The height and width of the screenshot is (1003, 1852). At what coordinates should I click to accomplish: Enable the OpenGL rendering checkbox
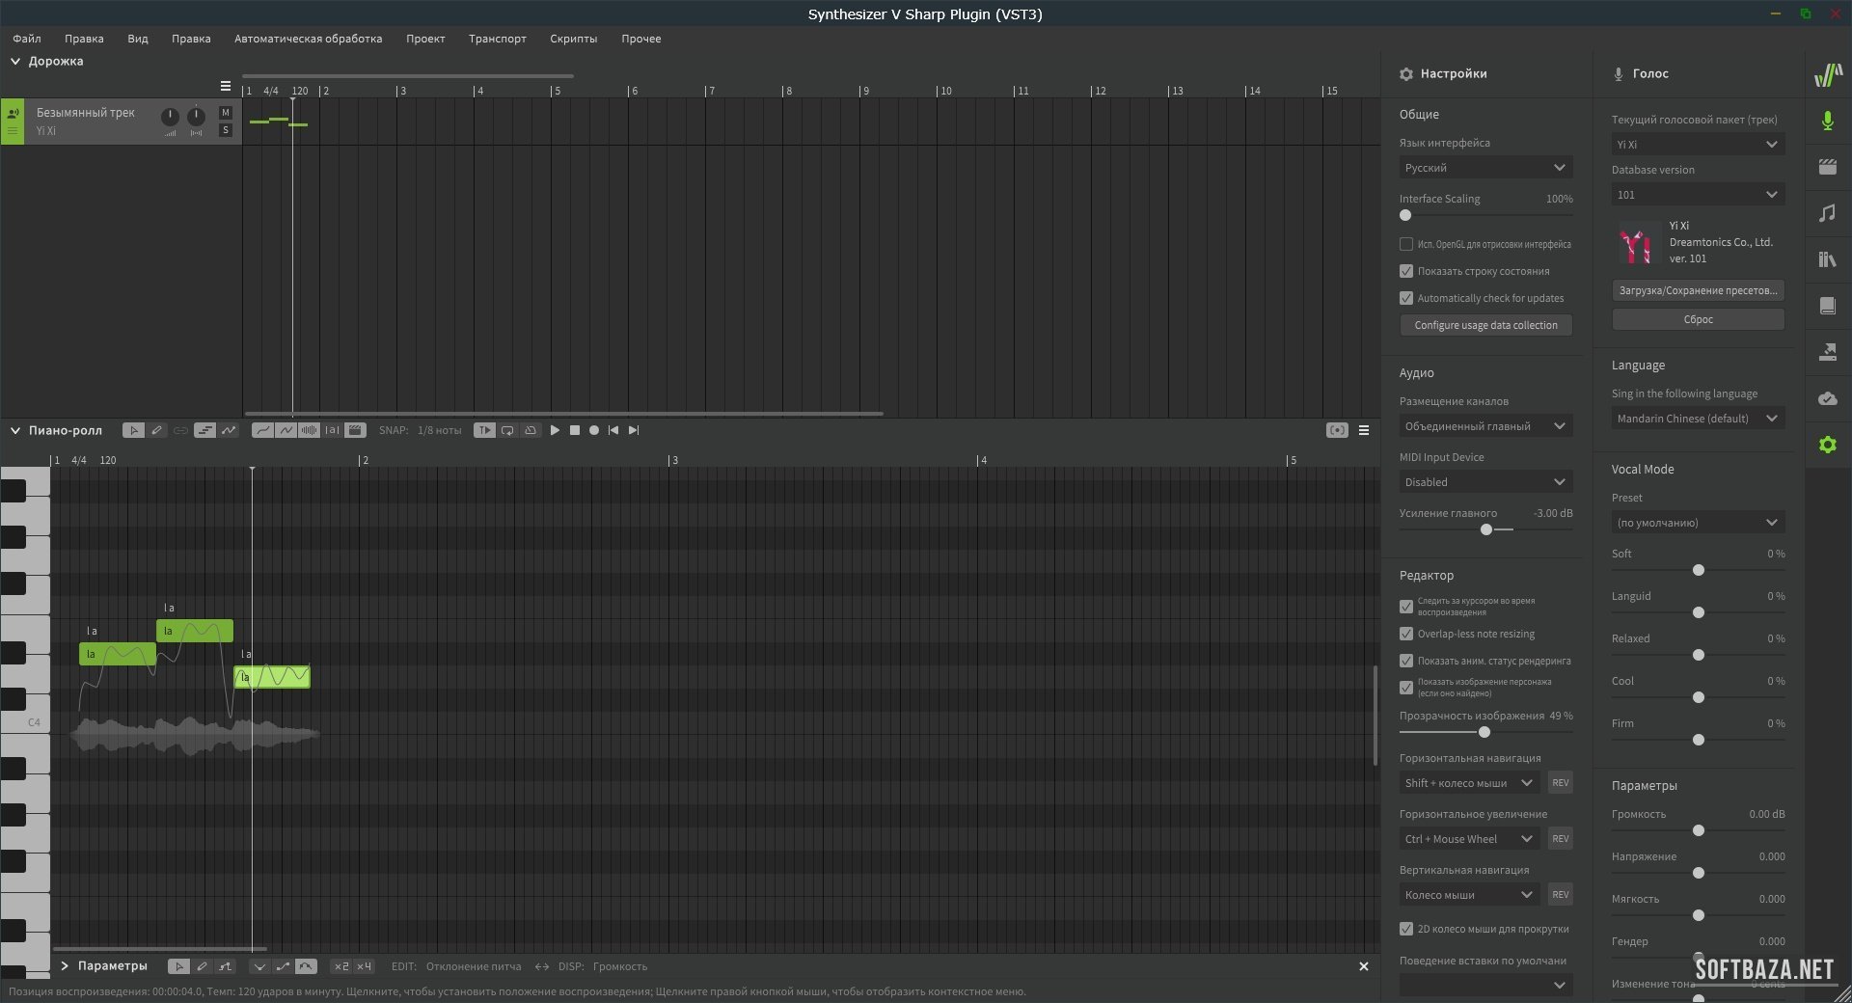tap(1406, 244)
